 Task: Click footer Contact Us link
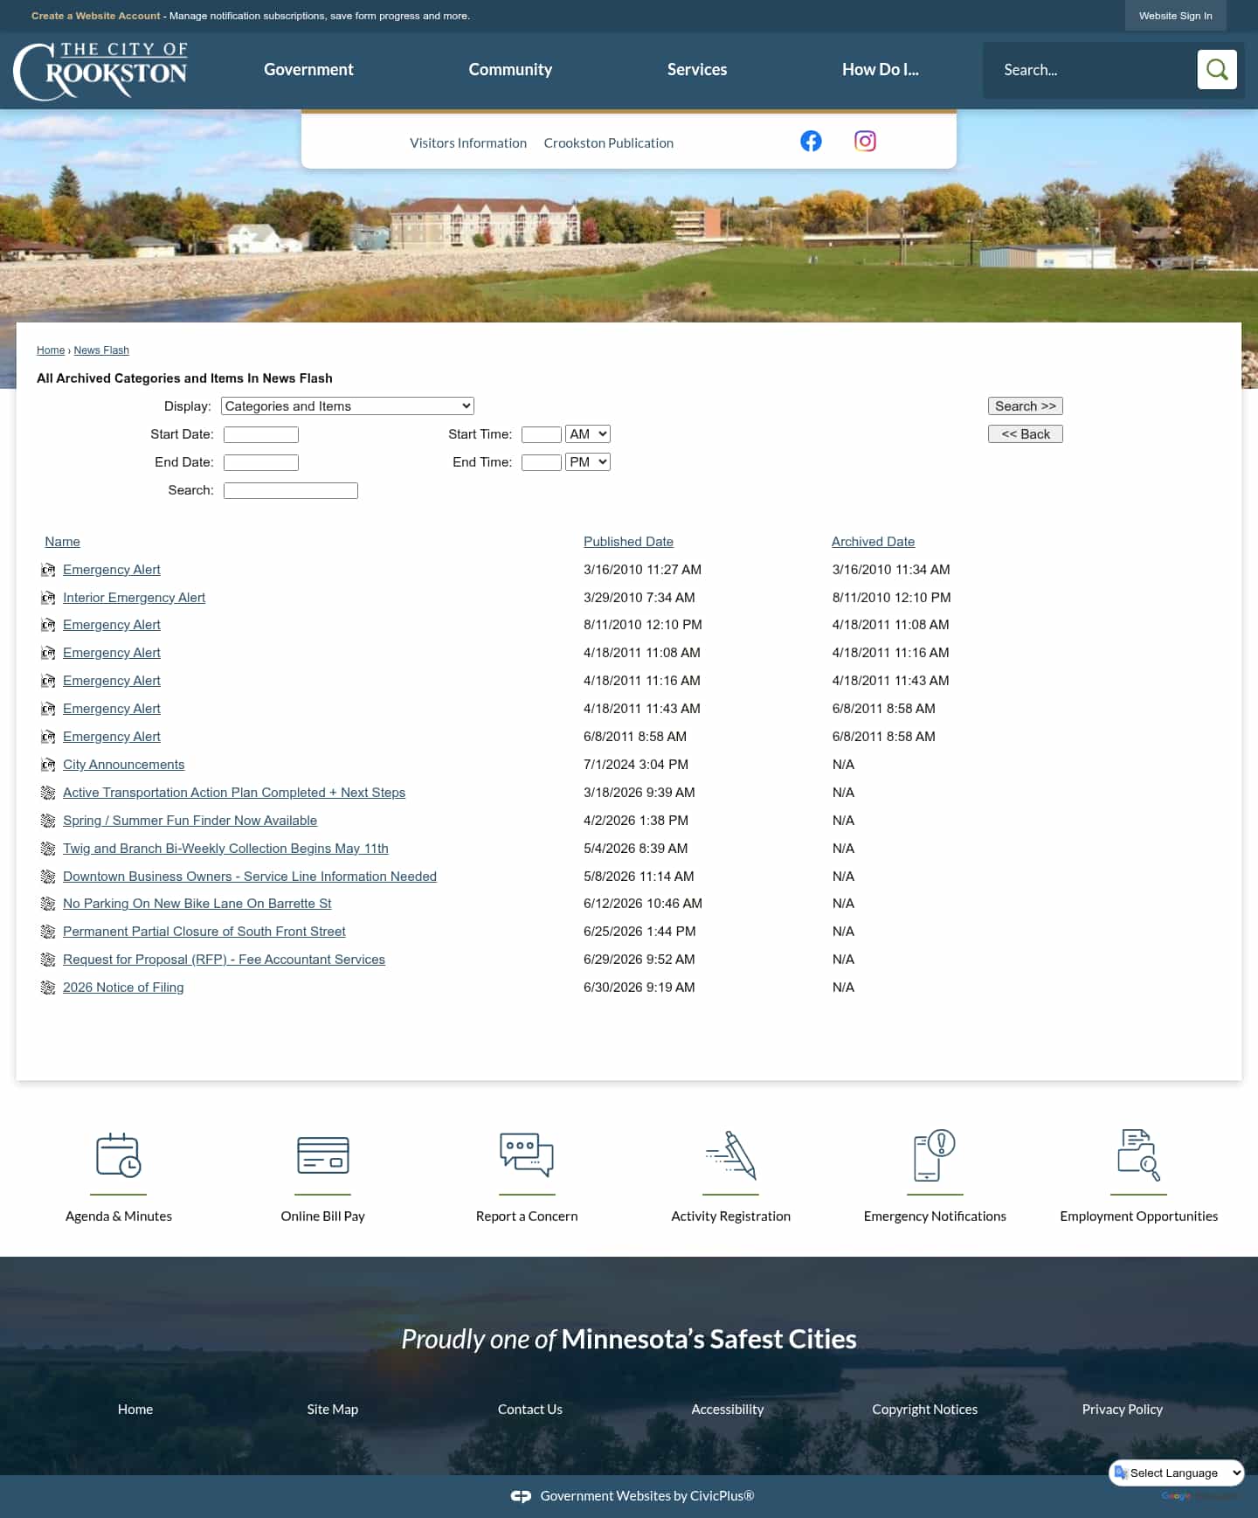530,1409
